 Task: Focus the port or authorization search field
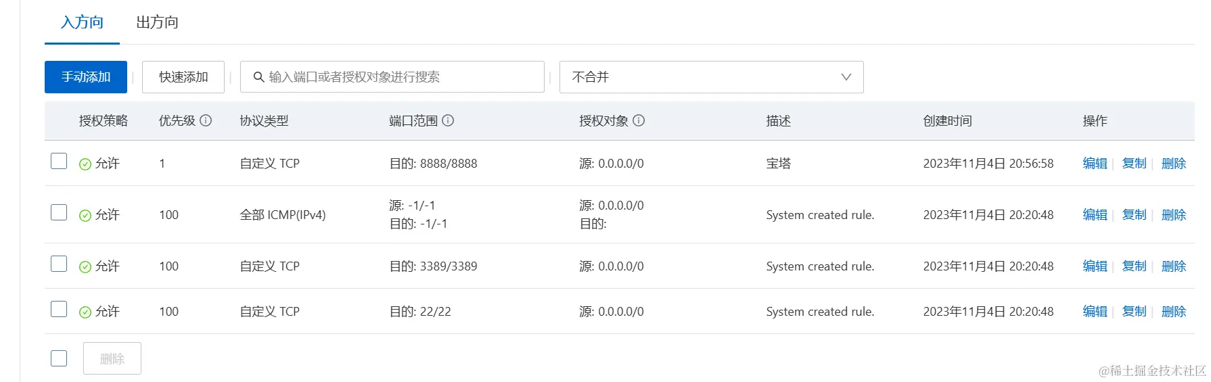392,77
